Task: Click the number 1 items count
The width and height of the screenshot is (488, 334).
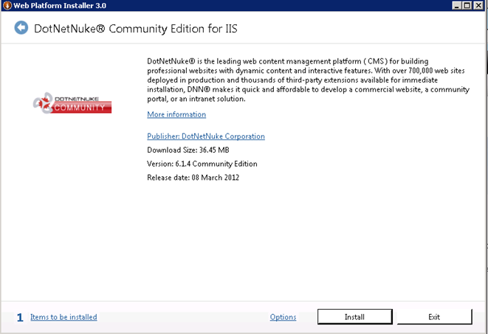Action: (20, 317)
